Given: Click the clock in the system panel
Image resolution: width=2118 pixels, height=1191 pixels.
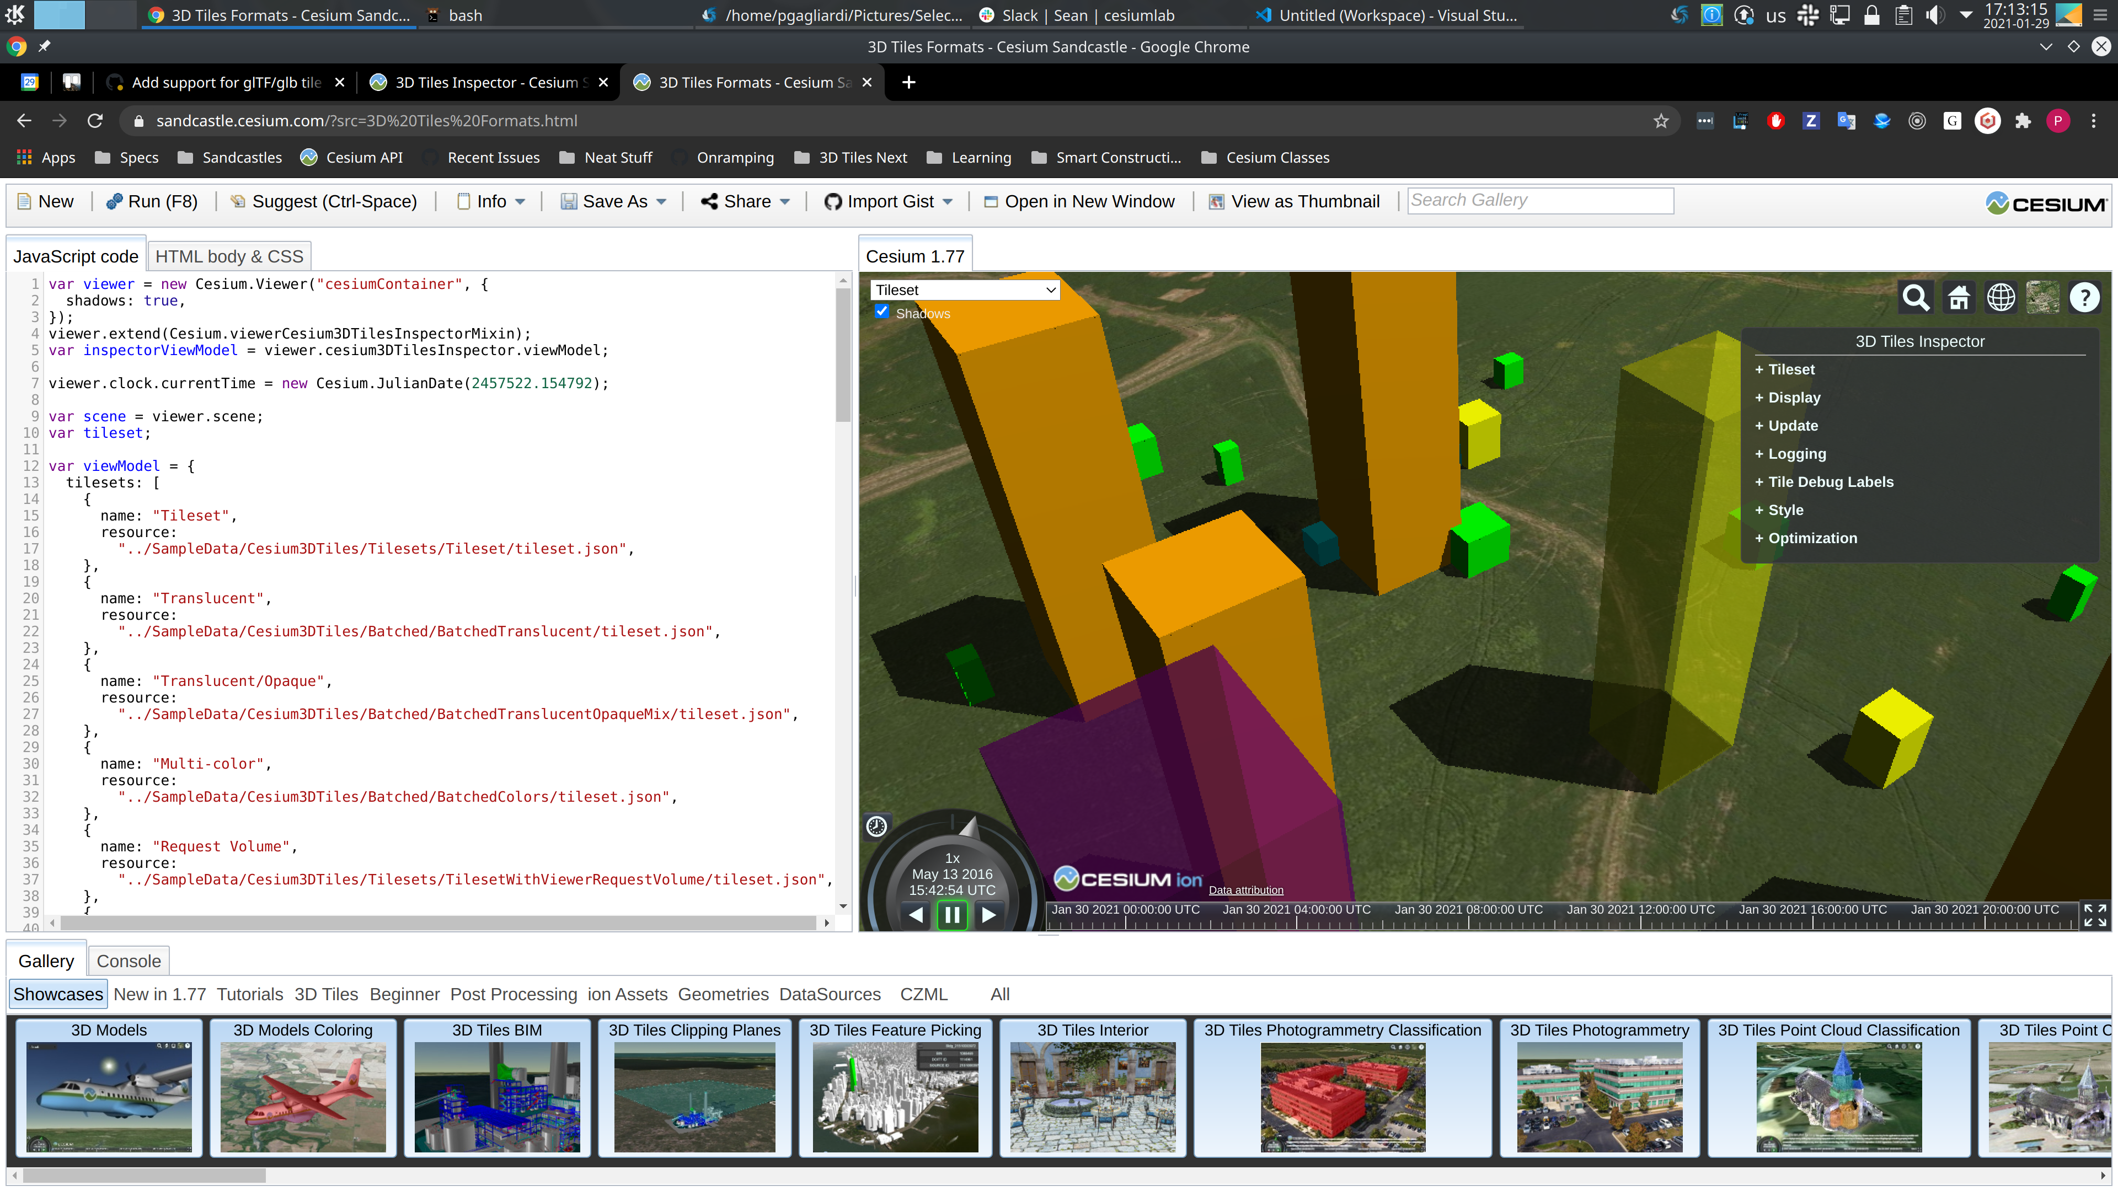Looking at the screenshot, I should pos(2015,15).
